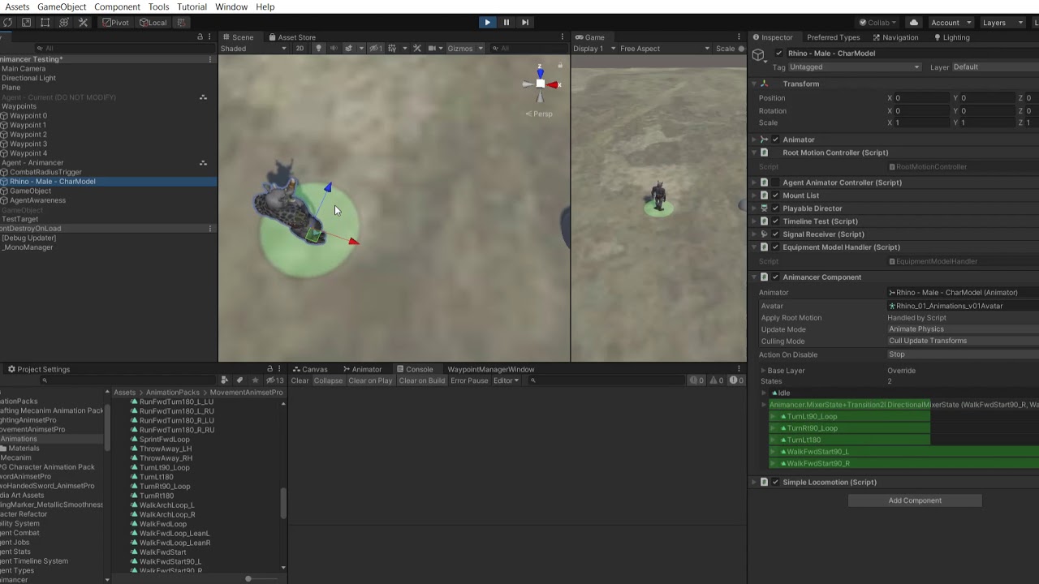Switch to the Animator tab
This screenshot has width=1039, height=584.
click(361, 369)
